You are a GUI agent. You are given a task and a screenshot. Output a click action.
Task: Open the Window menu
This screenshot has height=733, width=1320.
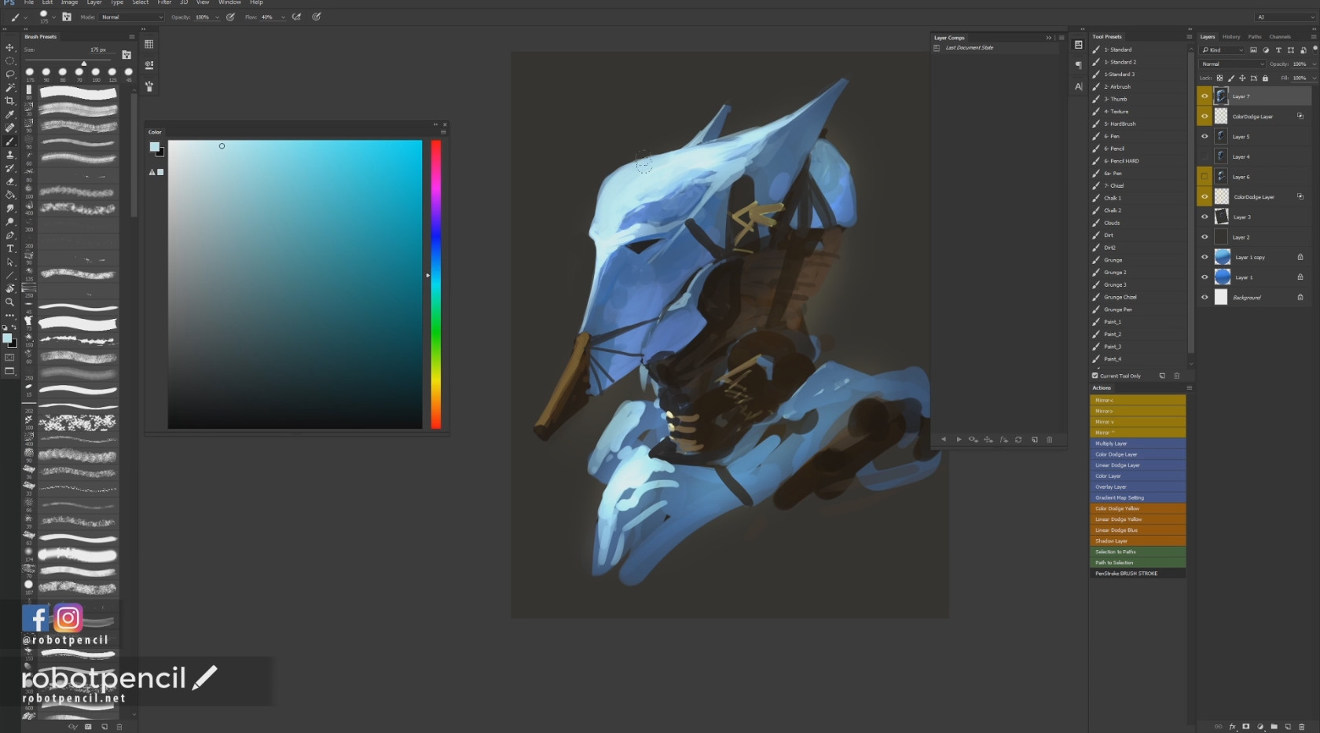pos(229,3)
